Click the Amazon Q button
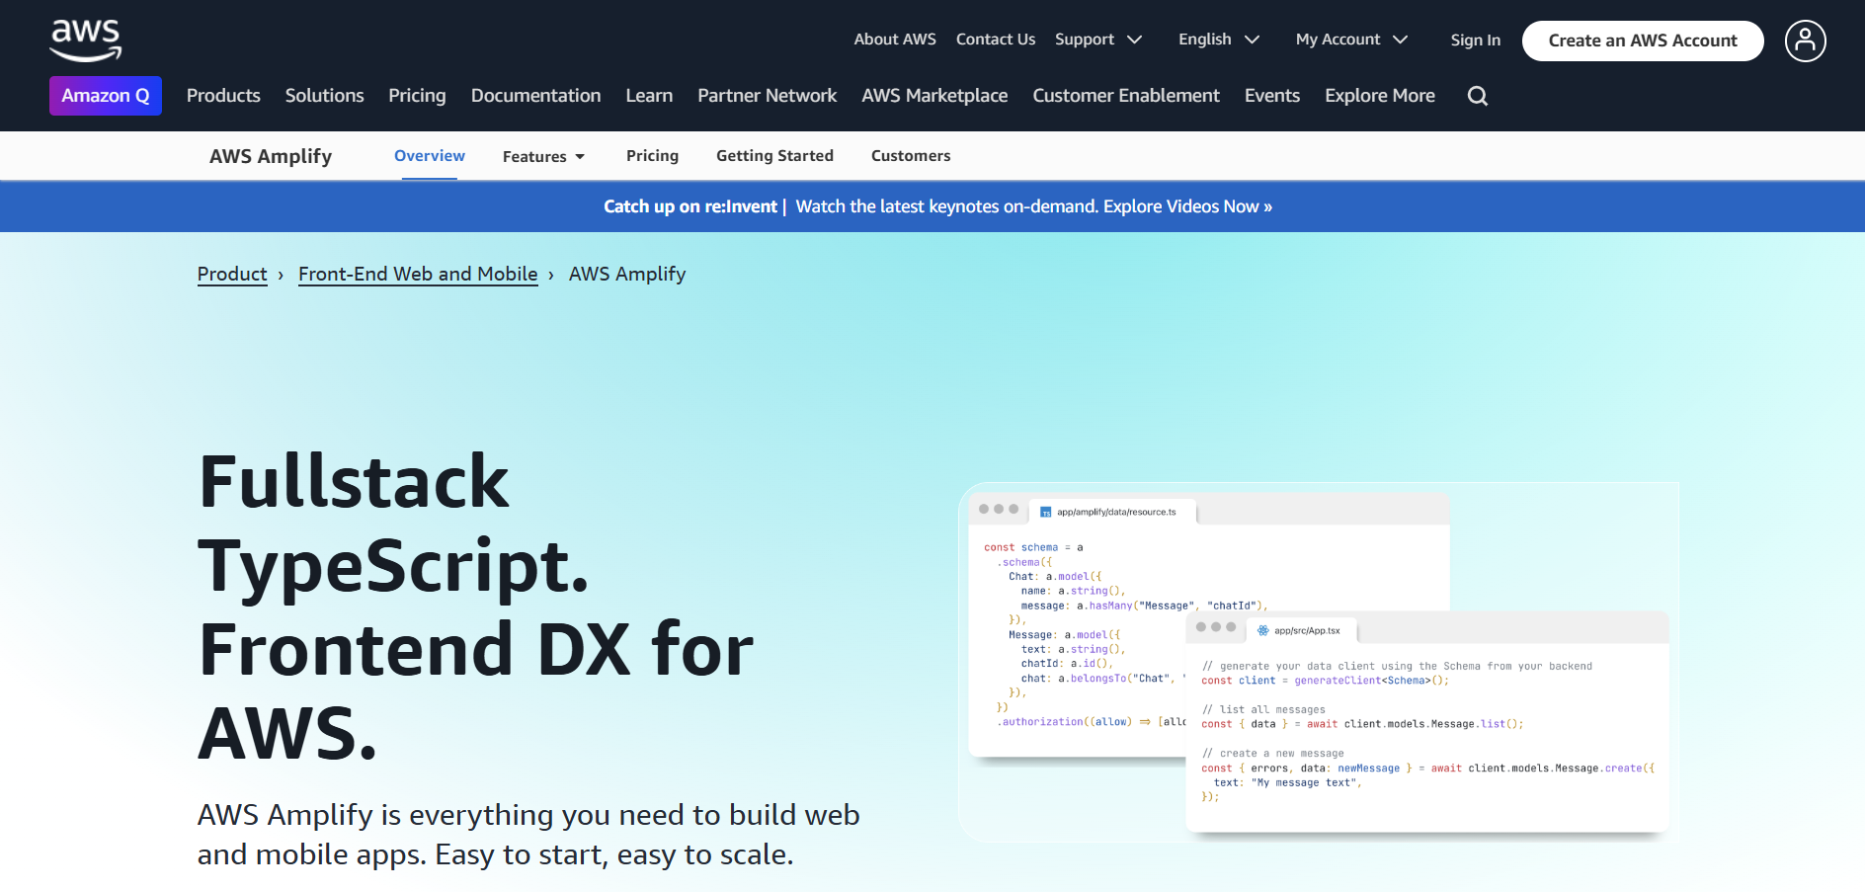 point(106,96)
